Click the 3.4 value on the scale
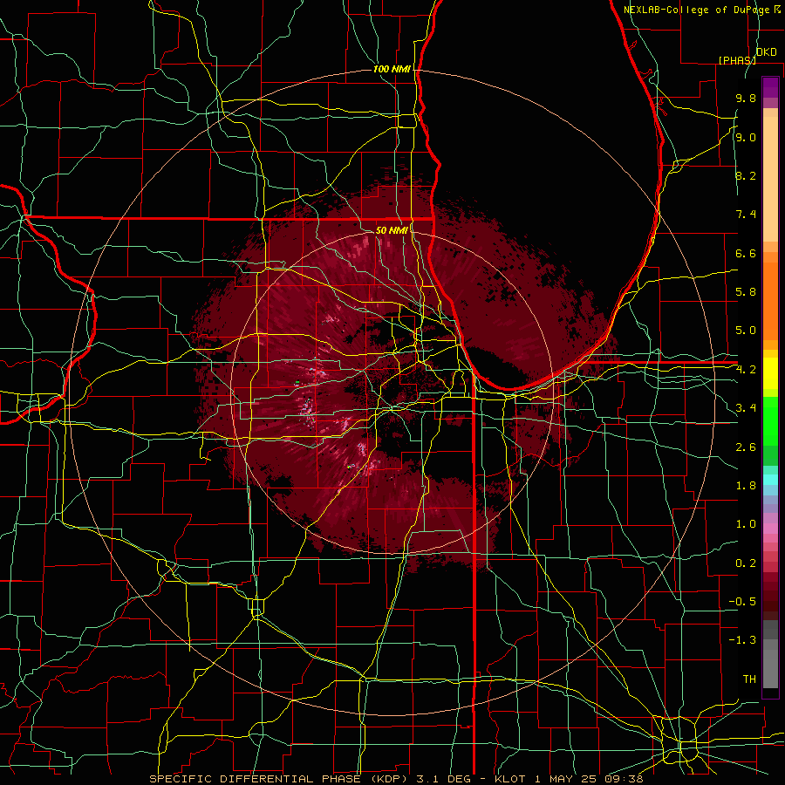This screenshot has width=785, height=785. 746,408
